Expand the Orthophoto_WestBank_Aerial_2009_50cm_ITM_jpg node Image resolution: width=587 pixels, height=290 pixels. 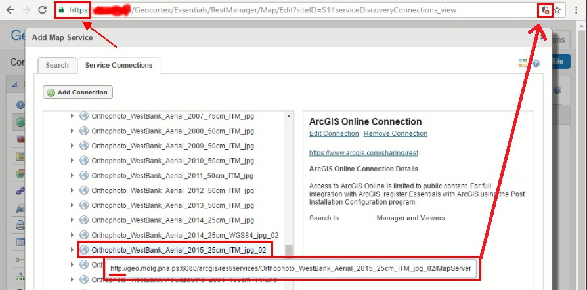[x=72, y=146]
